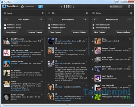Image resolution: width=135 pixels, height=107 pixels.
Task: Click the Add Column label
Action: [x=29, y=7]
